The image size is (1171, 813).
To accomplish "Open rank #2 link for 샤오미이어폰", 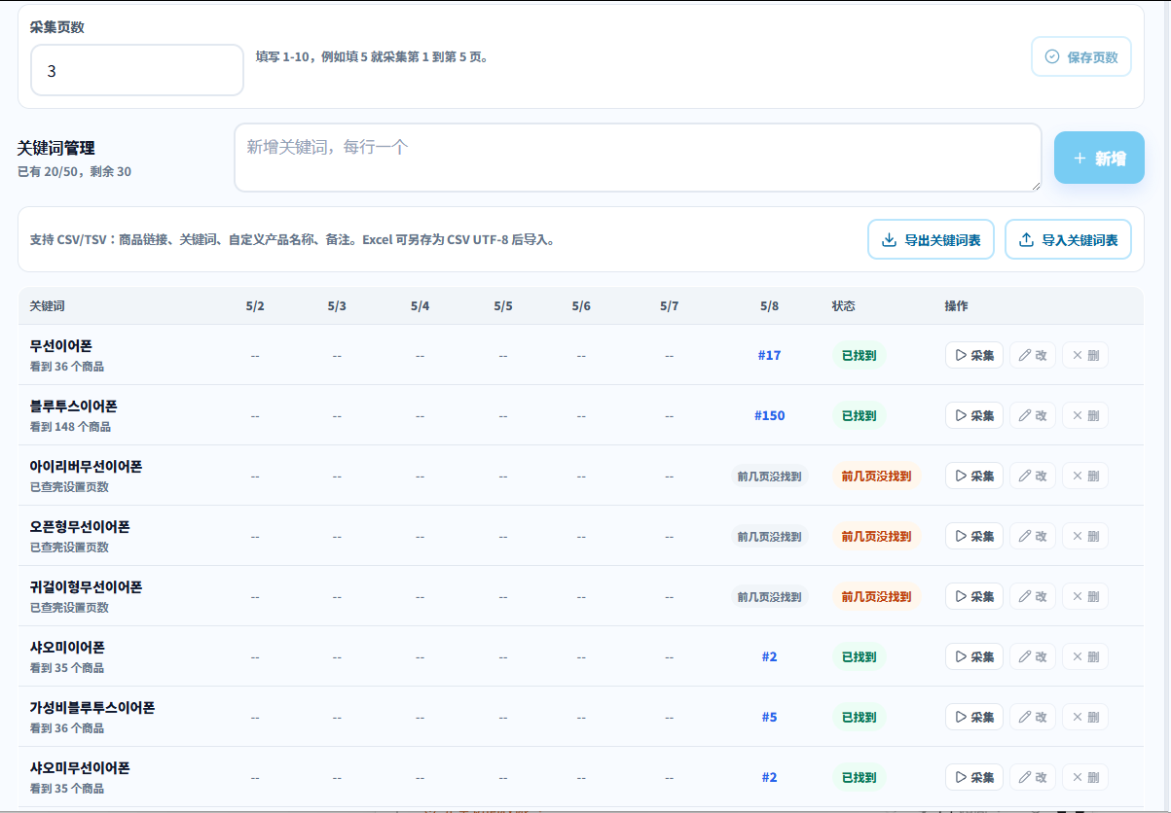I will [769, 656].
